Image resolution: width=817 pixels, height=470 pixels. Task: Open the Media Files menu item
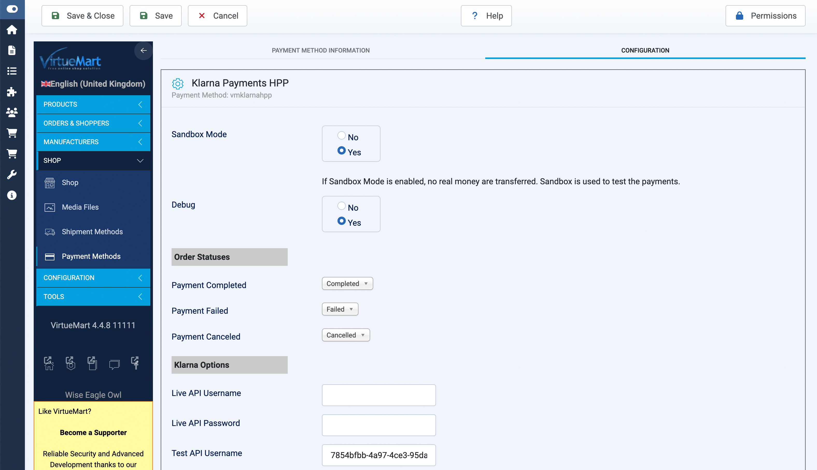point(93,207)
